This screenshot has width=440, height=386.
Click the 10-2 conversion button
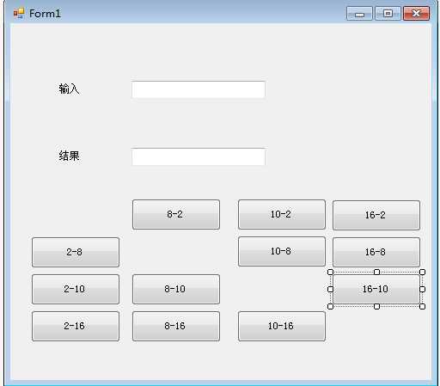(x=282, y=215)
